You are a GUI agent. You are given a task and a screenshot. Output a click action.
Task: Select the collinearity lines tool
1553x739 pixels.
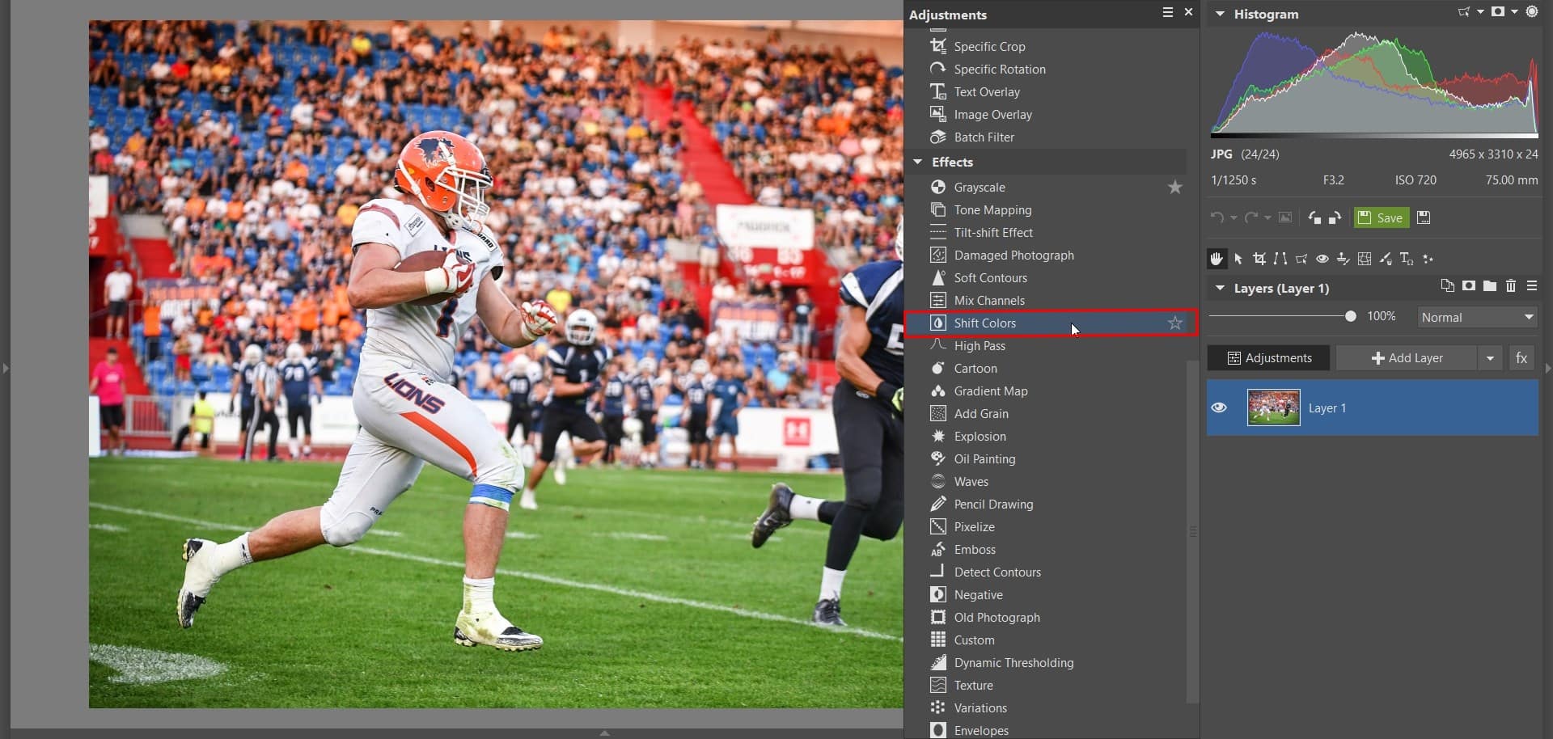[1280, 259]
